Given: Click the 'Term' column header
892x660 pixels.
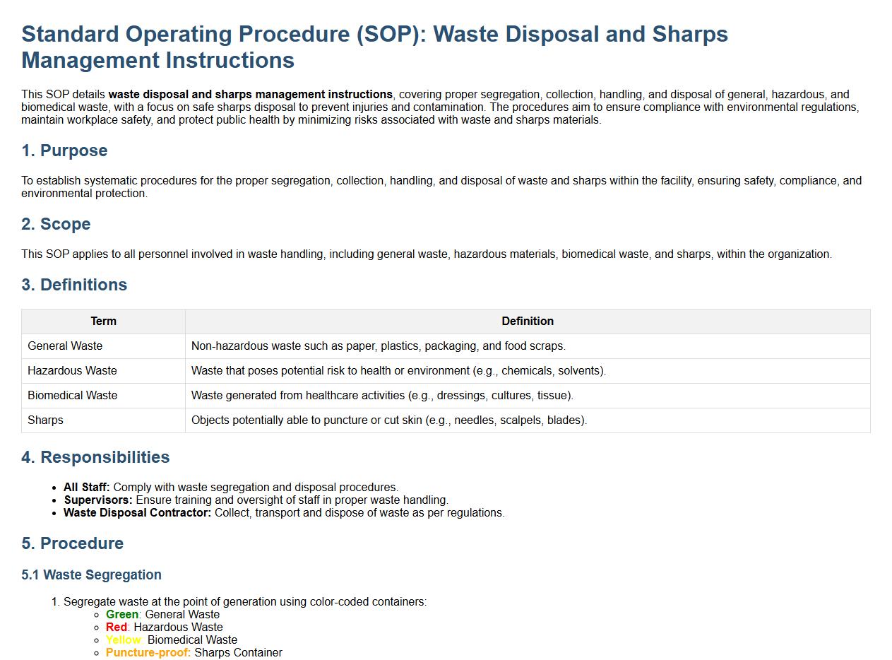Looking at the screenshot, I should [x=103, y=322].
